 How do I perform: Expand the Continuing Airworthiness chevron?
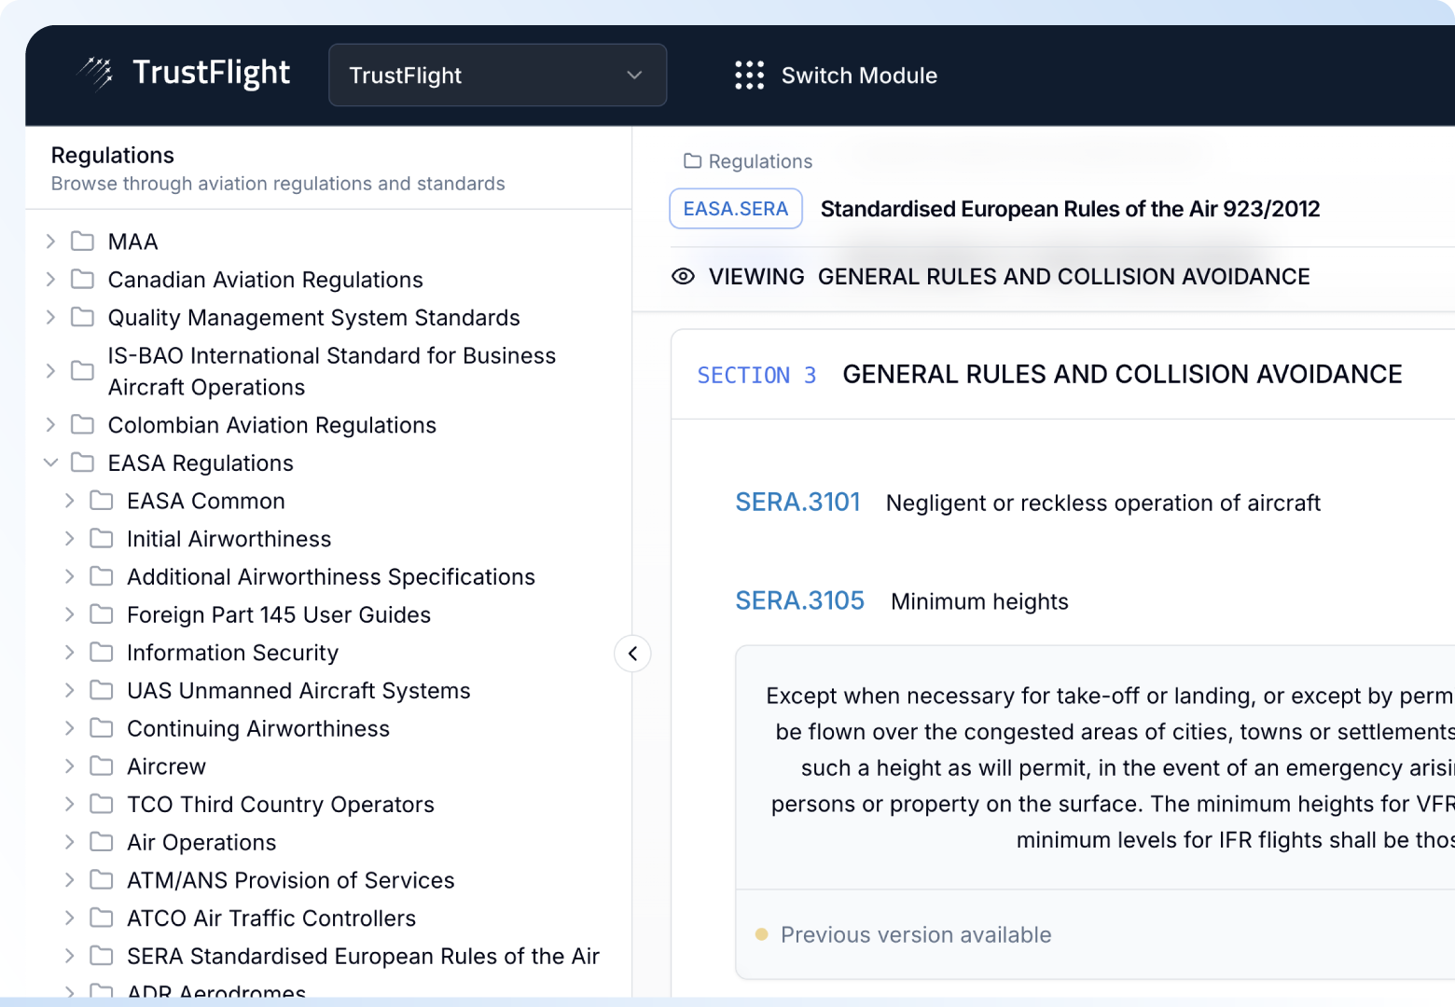(70, 728)
